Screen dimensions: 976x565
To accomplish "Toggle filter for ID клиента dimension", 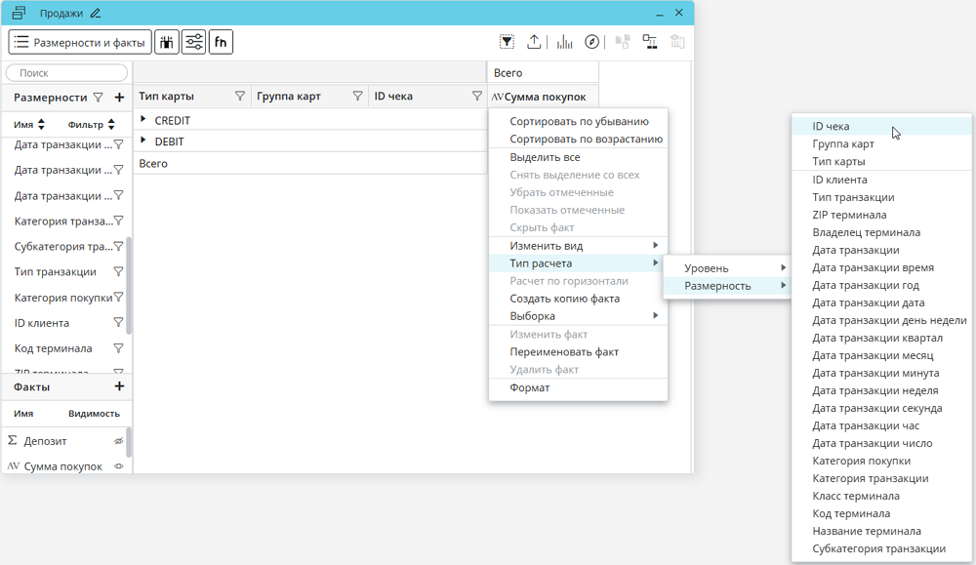I will (118, 323).
